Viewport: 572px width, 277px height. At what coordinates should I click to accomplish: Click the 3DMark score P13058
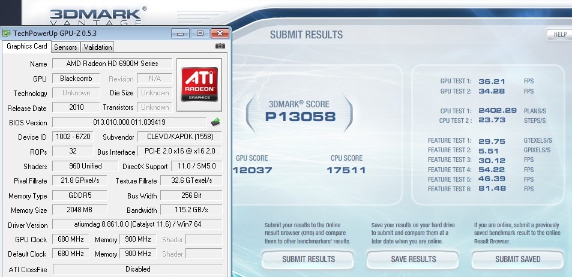(300, 117)
